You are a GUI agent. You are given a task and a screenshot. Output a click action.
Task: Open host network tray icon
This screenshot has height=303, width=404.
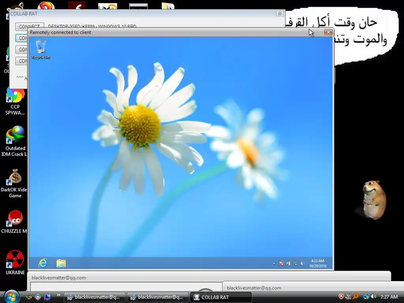coord(366,297)
